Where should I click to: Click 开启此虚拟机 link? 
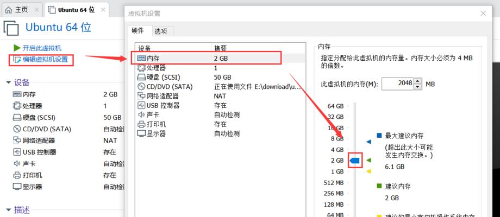(x=42, y=48)
